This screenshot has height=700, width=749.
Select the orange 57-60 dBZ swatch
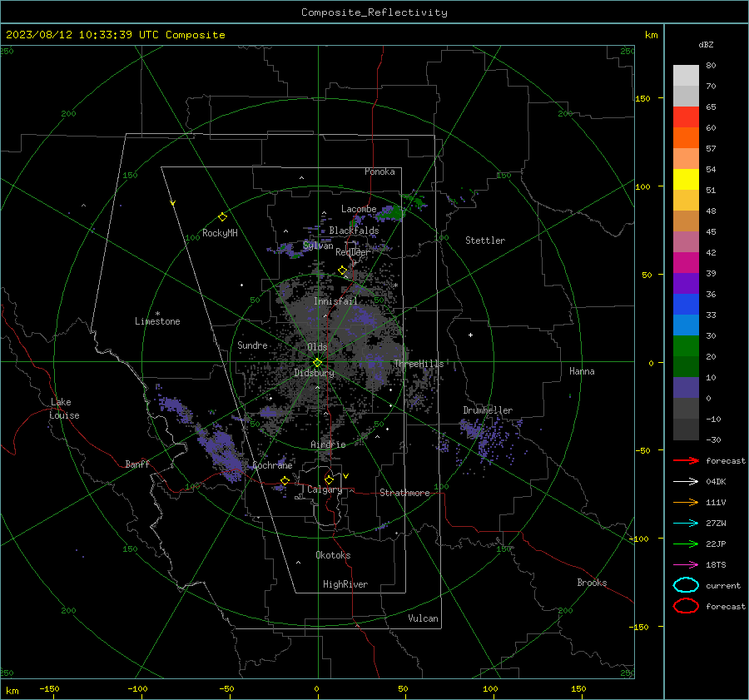pos(686,138)
